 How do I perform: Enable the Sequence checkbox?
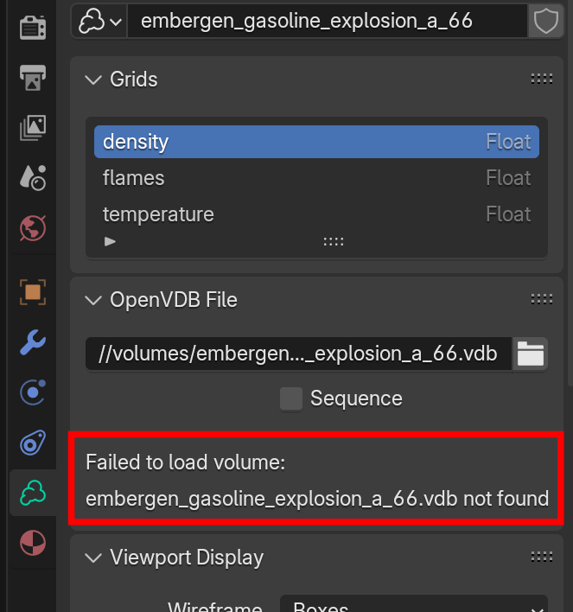291,398
